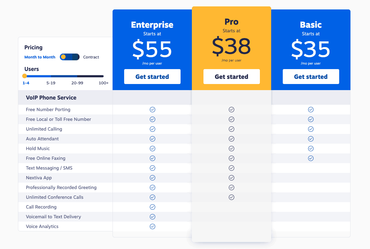Click the Voice Analytics checkmark under Enterprise
Viewport: 370px width, 249px height.
[152, 226]
